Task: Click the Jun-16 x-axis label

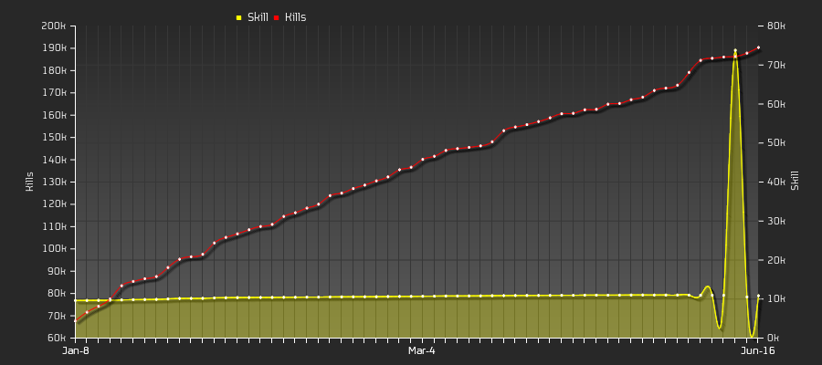Action: (759, 350)
